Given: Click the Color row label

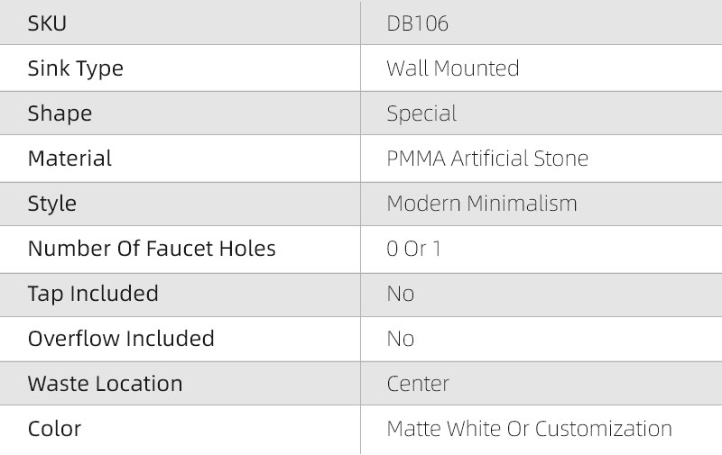Looking at the screenshot, I should tap(54, 429).
